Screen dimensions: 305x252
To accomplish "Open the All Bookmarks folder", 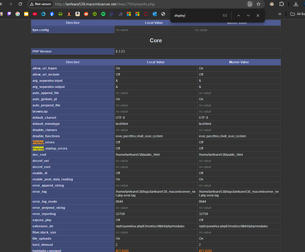I will pyautogui.click(x=298, y=14).
